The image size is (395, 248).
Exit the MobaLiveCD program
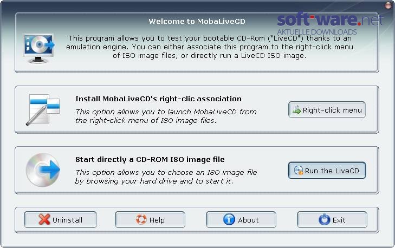pos(332,219)
